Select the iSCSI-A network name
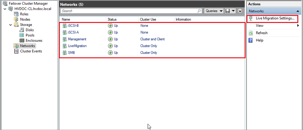Screen dimensions: 303x130 pos(73,32)
